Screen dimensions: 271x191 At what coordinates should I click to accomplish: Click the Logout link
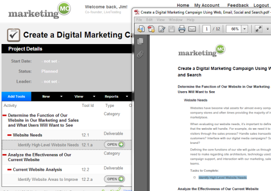[261, 6]
